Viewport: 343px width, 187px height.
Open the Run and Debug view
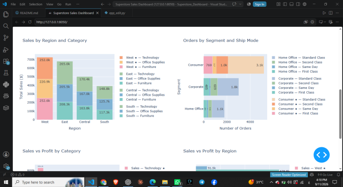click(x=6, y=50)
